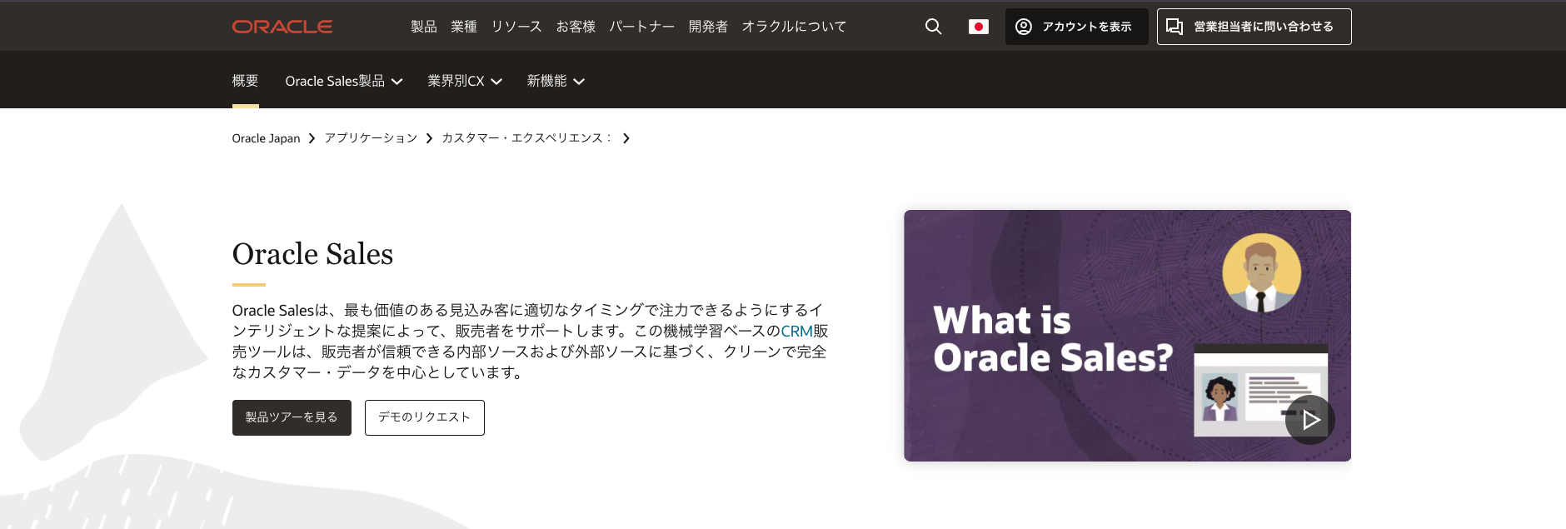Open the リソース menu
The height and width of the screenshot is (529, 1566).
(516, 27)
